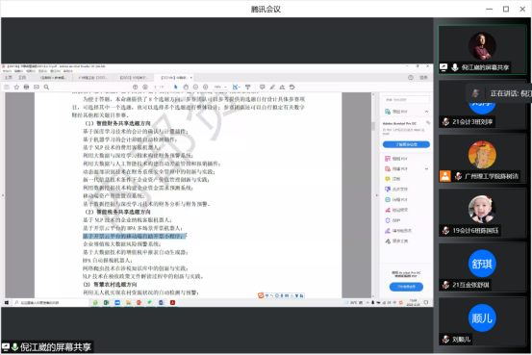Switch to the 工具 tab
This screenshot has height=355, width=532.
[22, 78]
